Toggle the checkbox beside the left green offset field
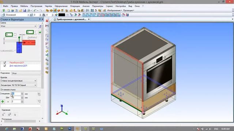234x131 pixels. 15,35
